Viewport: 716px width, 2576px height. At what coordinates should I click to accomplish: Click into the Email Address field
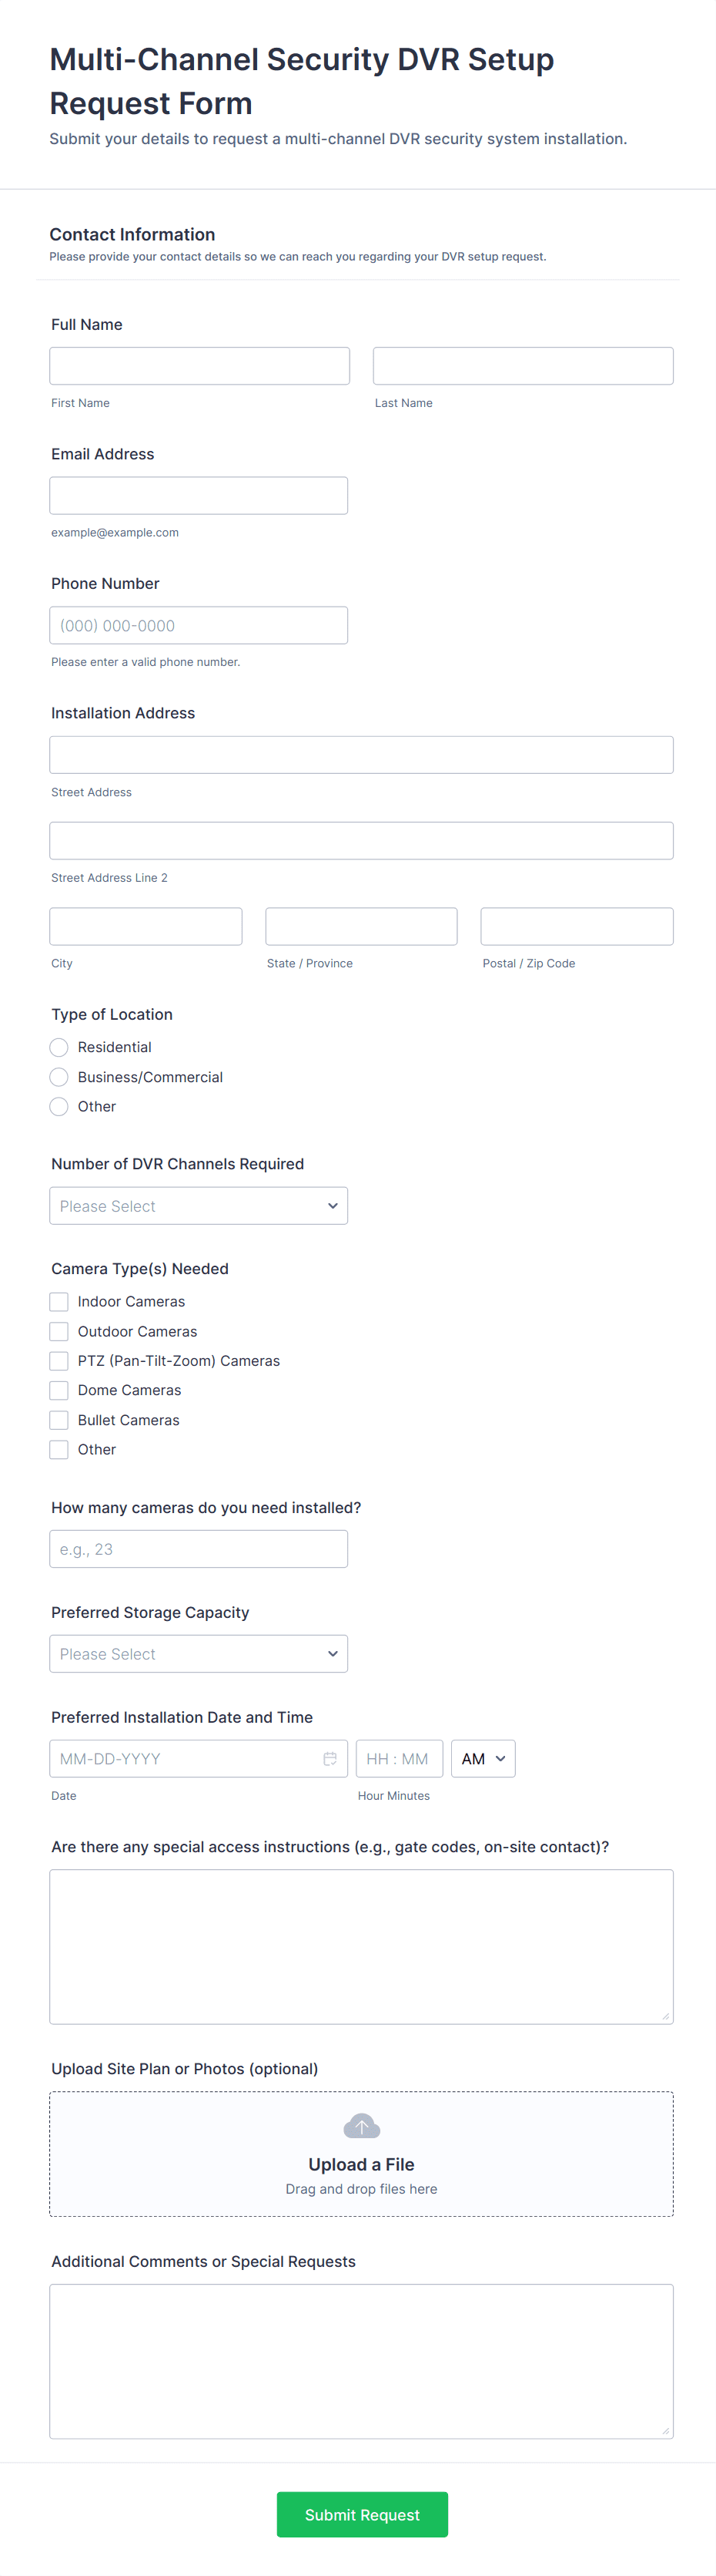pos(199,496)
